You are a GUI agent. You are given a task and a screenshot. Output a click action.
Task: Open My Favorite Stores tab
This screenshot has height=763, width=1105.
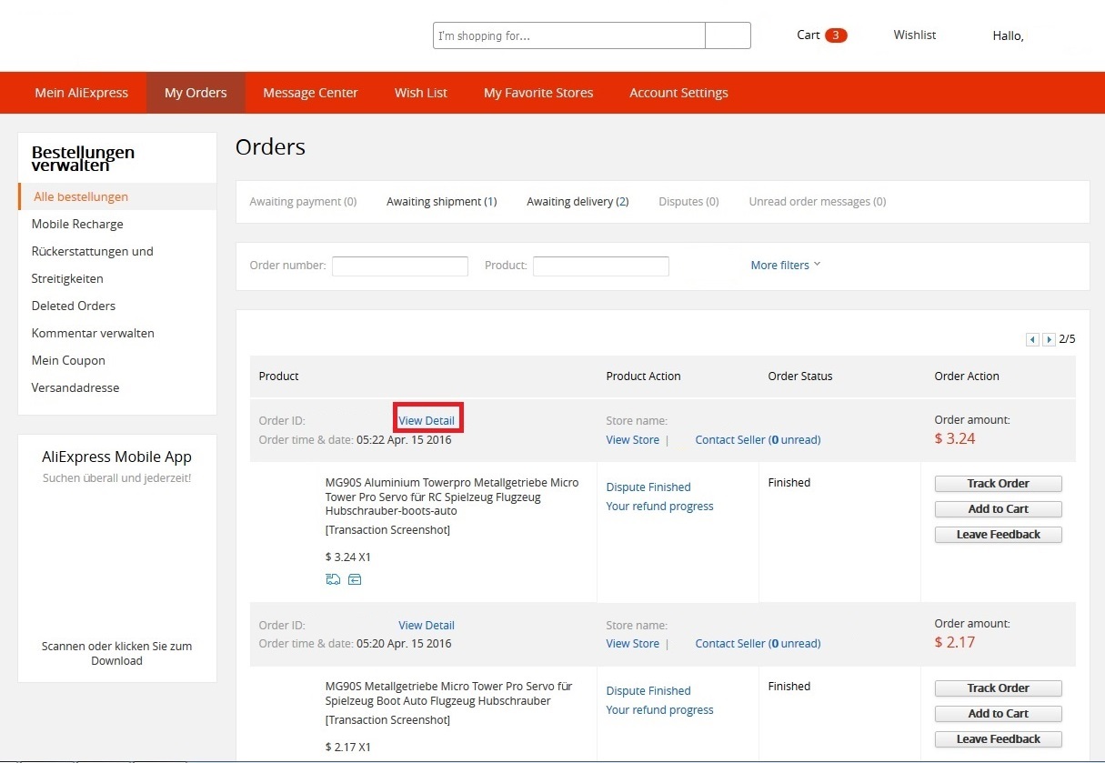(x=538, y=93)
